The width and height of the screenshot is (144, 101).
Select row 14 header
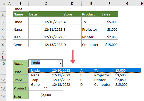click(3, 96)
